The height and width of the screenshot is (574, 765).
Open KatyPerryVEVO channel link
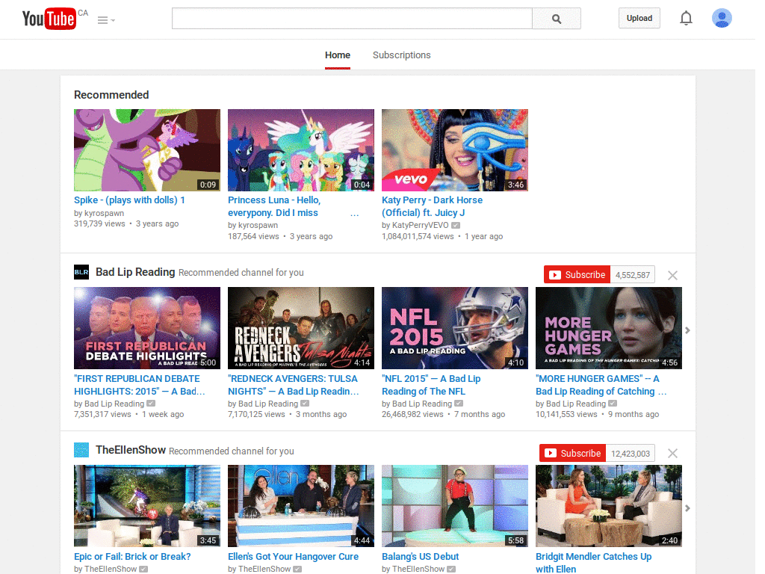tap(420, 225)
